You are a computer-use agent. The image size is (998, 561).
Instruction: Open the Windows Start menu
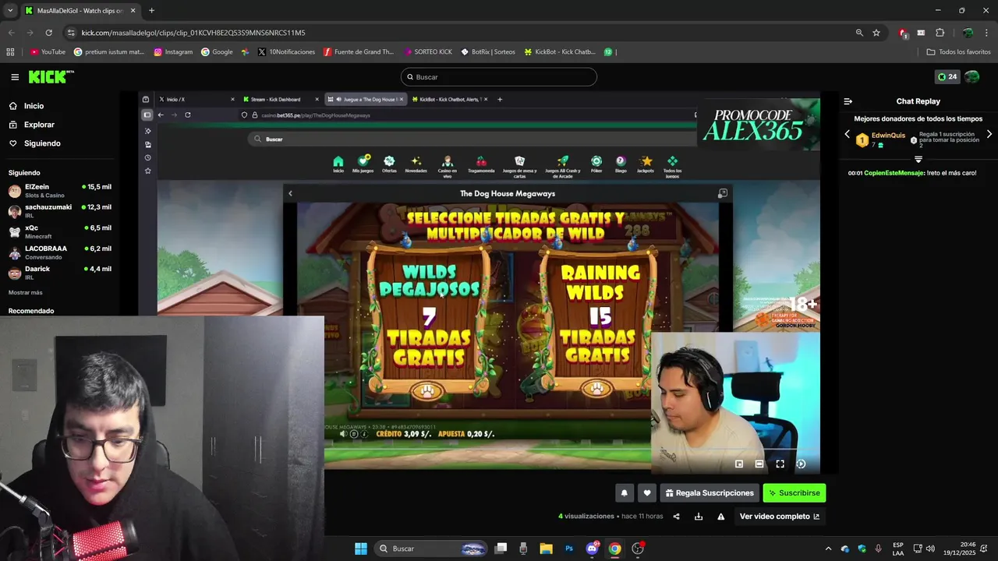click(361, 549)
